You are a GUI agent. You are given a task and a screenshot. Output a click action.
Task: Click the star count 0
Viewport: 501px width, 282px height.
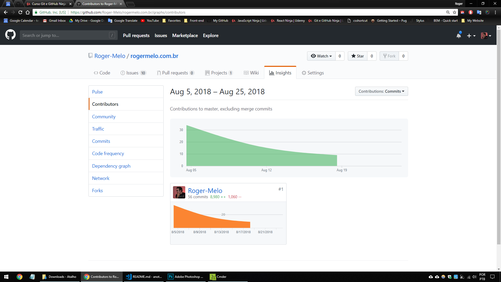pos(372,56)
